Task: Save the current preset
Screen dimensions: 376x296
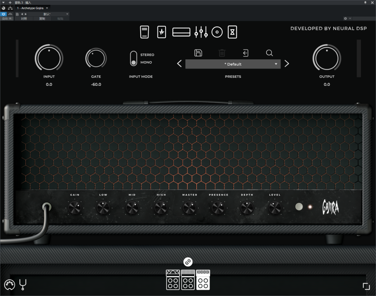Action: (x=198, y=53)
